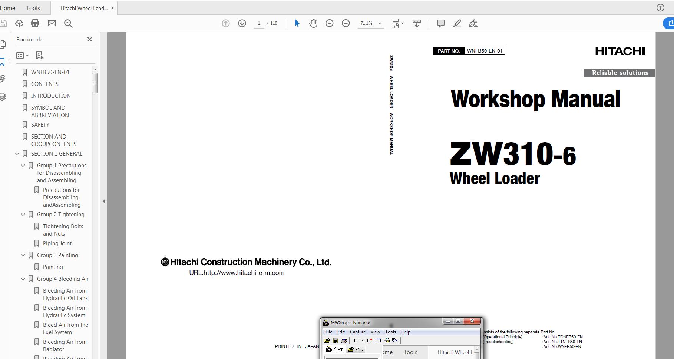Viewport: 674px width, 359px height.
Task: Open the zoom percentage dropdown
Action: (379, 23)
